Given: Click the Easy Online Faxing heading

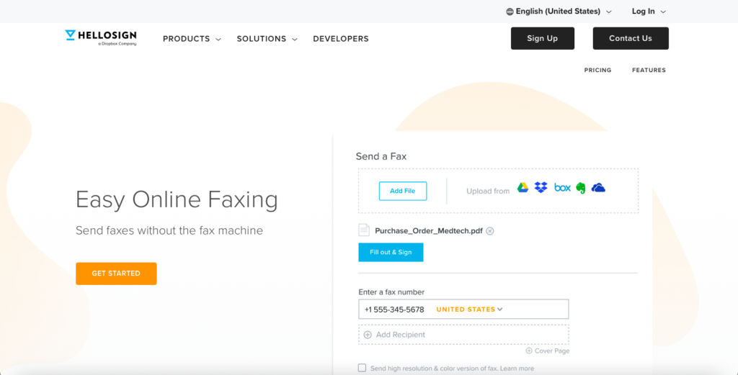Looking at the screenshot, I should pos(177,199).
